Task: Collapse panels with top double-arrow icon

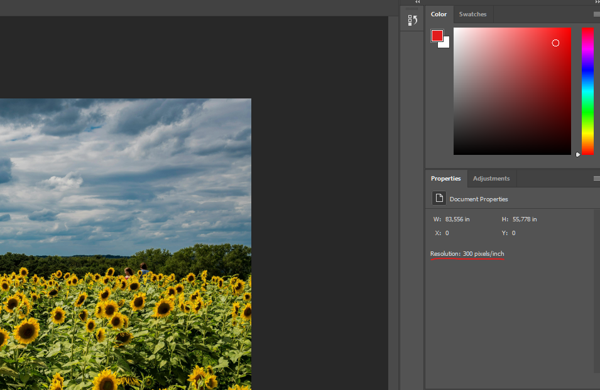Action: click(x=417, y=2)
